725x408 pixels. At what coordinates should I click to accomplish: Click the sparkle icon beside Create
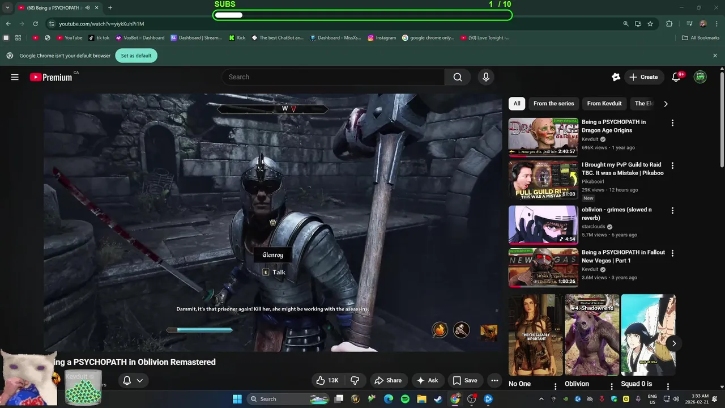pyautogui.click(x=616, y=77)
